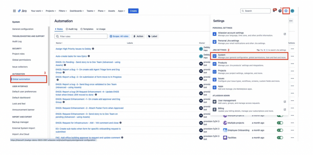This screenshot has height=155, width=313.
Task: Click info icon beside Auto-create tasks for Epics
Action: click(x=89, y=56)
